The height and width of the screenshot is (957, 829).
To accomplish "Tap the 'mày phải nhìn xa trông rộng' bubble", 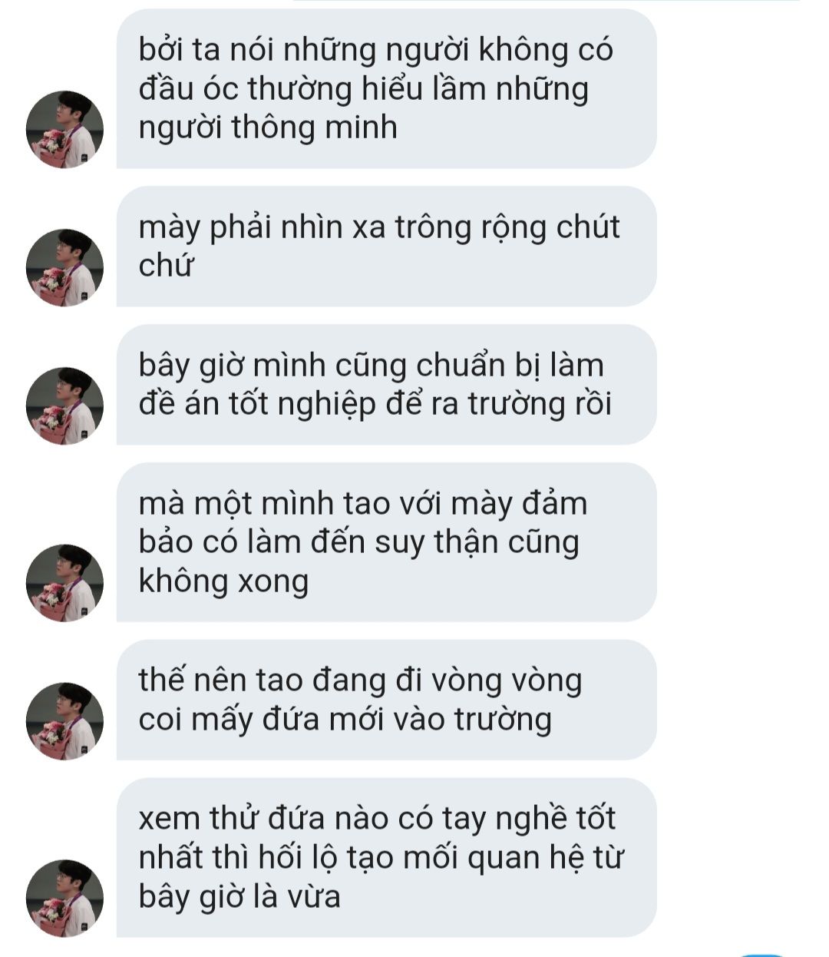I will coord(386,247).
